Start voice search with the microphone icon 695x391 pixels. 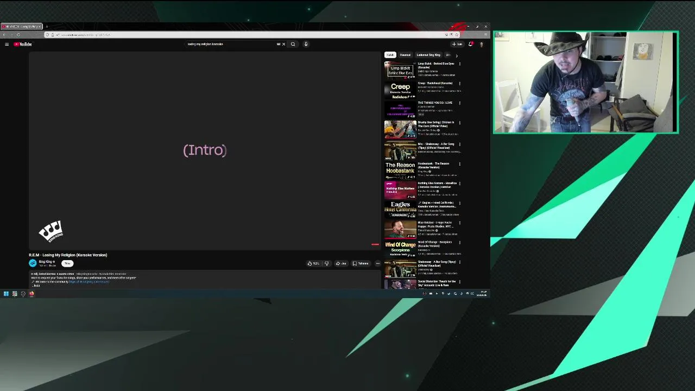(x=306, y=44)
